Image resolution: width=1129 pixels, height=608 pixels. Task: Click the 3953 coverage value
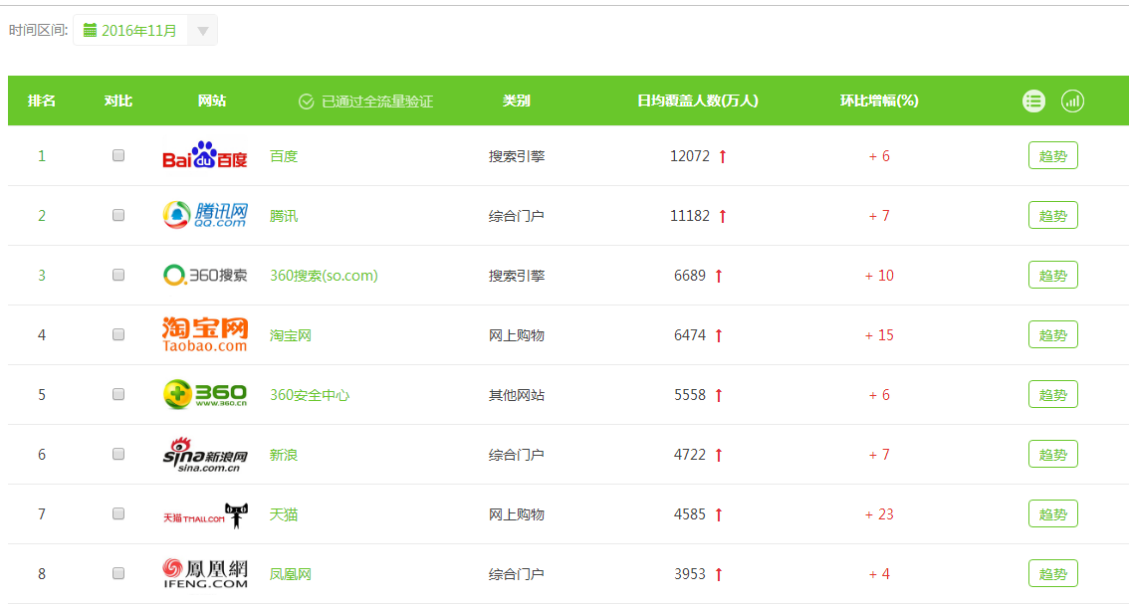click(690, 574)
